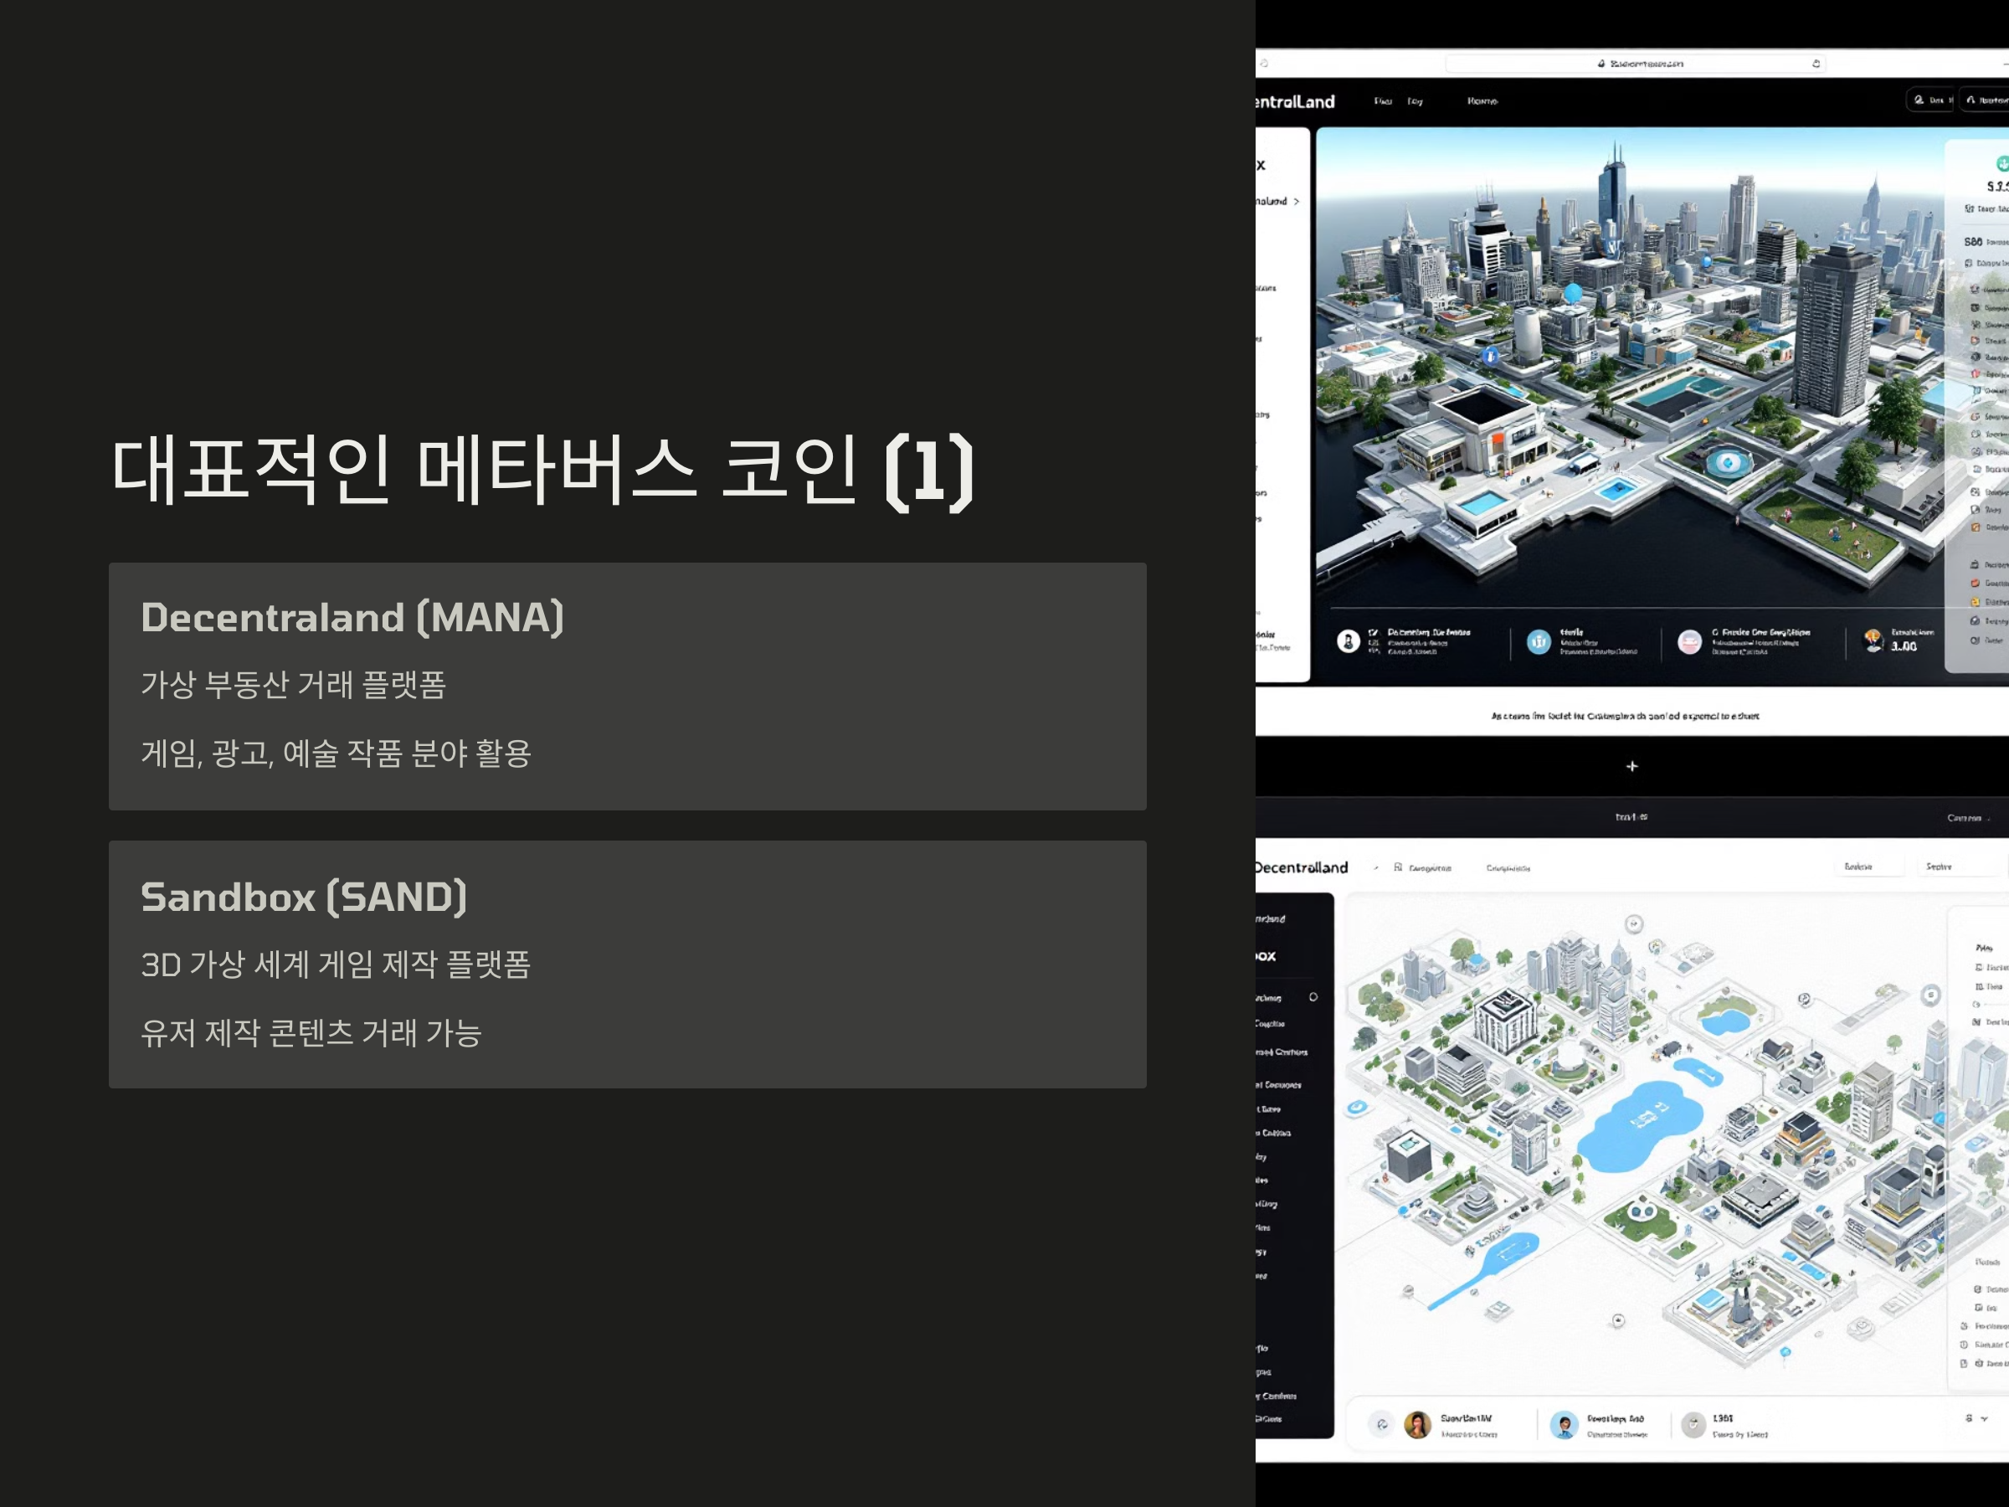Select the radio circle in dark Sandbox sidebar

pyautogui.click(x=1313, y=997)
